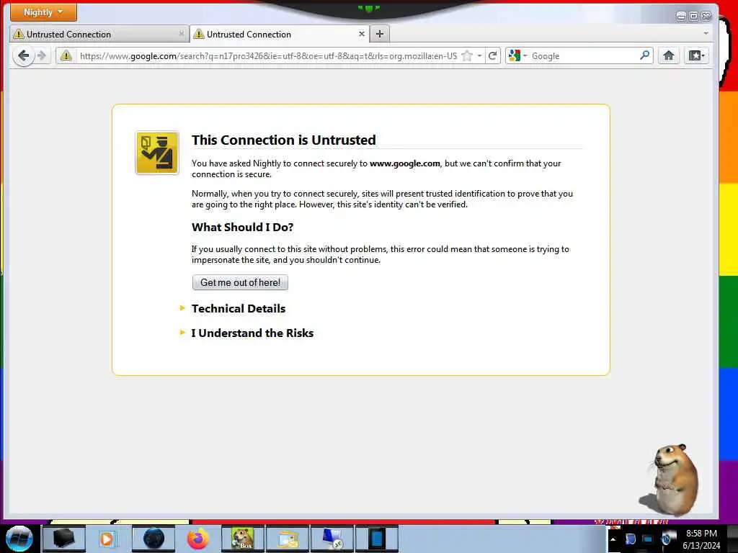Show hidden system tray icons

pyautogui.click(x=613, y=539)
